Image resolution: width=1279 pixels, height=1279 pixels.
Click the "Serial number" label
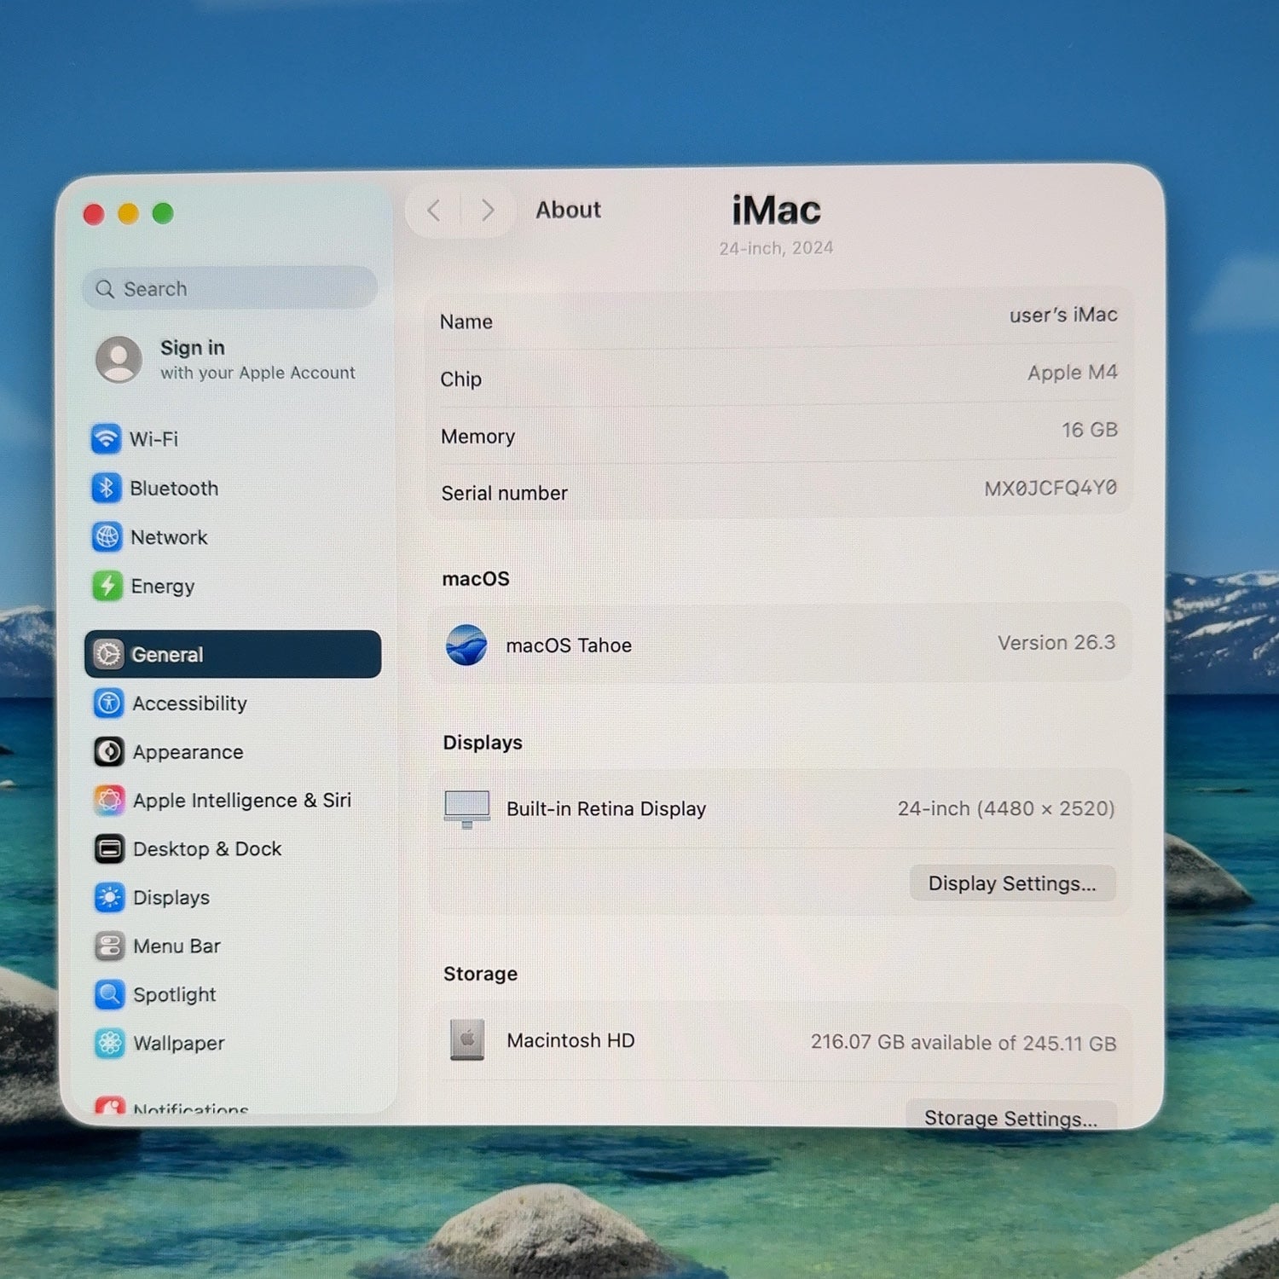[504, 493]
